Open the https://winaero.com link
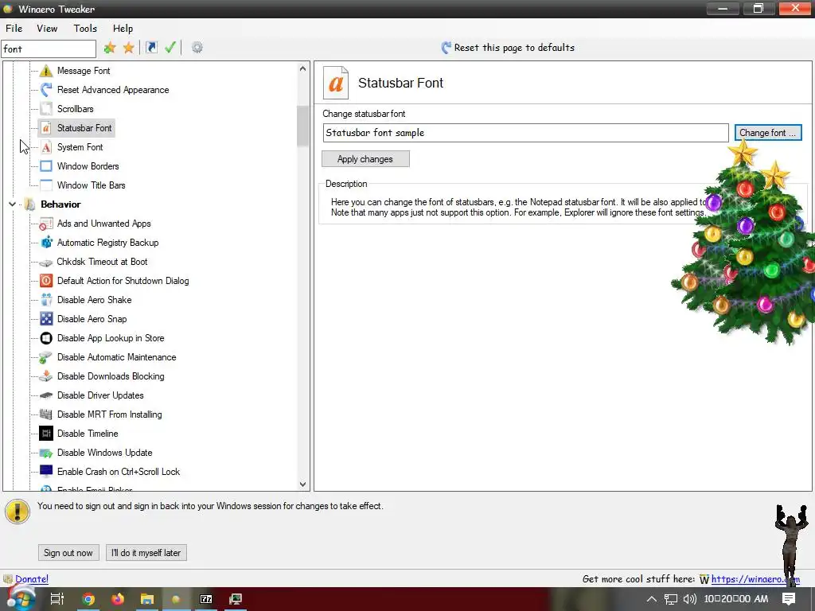815x611 pixels. point(755,579)
